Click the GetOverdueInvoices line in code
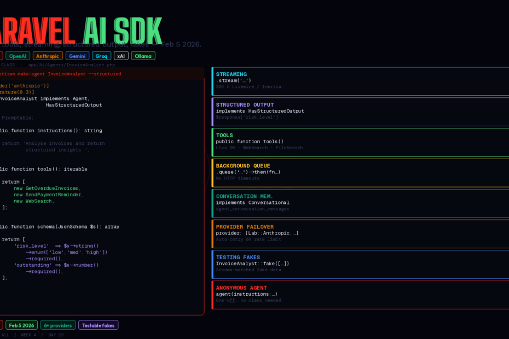This screenshot has width=509, height=339. coord(52,188)
